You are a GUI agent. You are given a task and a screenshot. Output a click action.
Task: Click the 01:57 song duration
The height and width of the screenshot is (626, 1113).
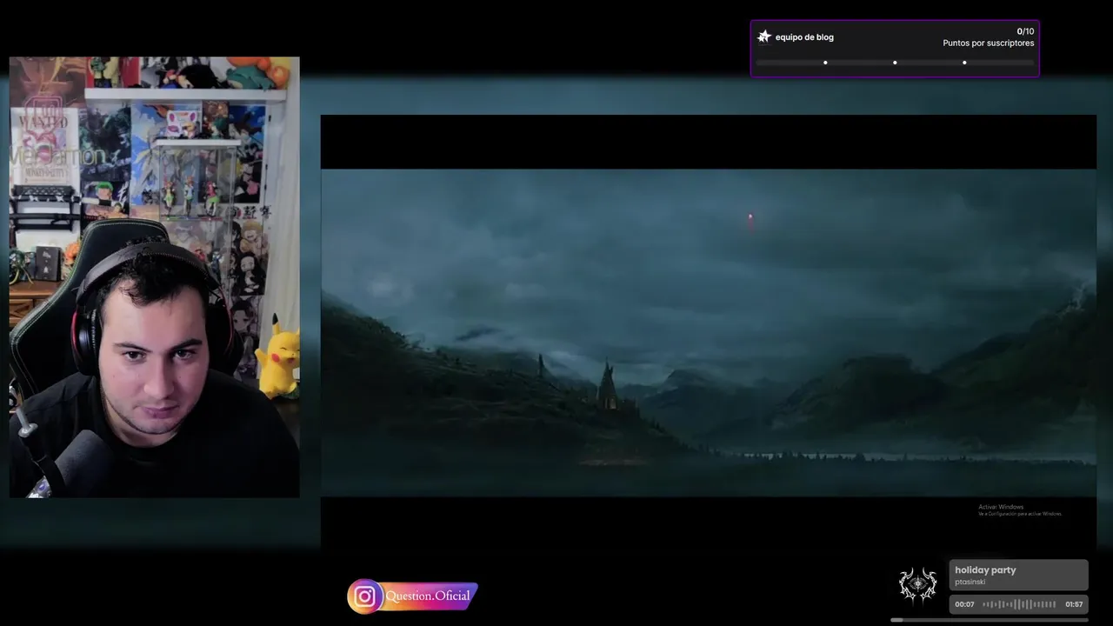click(x=1074, y=604)
